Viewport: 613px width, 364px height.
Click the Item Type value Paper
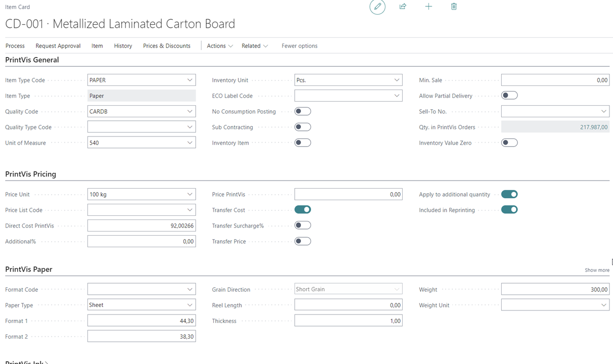coord(142,96)
